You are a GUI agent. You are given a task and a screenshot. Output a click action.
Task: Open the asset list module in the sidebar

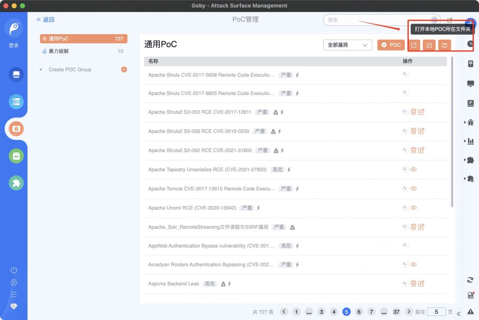[16, 102]
